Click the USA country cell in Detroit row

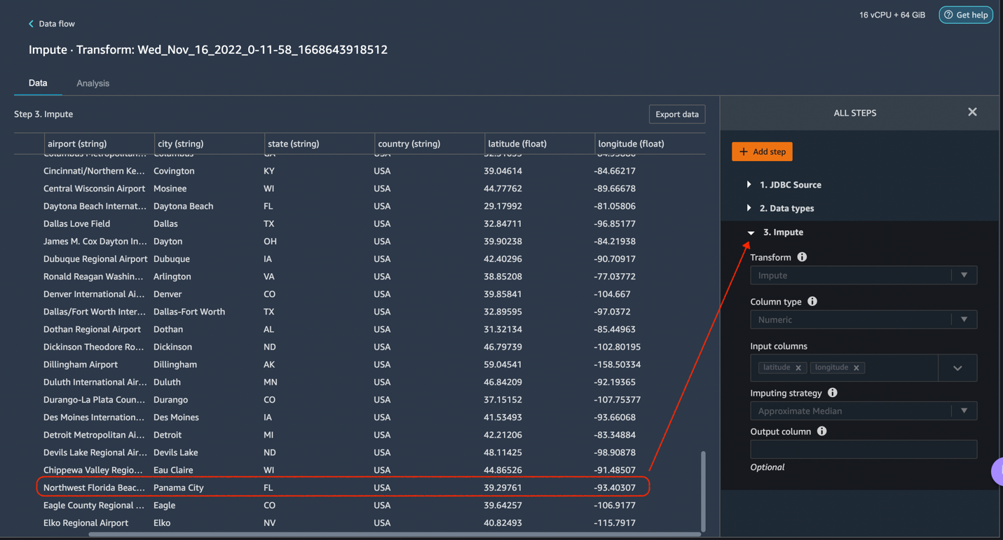(x=382, y=435)
